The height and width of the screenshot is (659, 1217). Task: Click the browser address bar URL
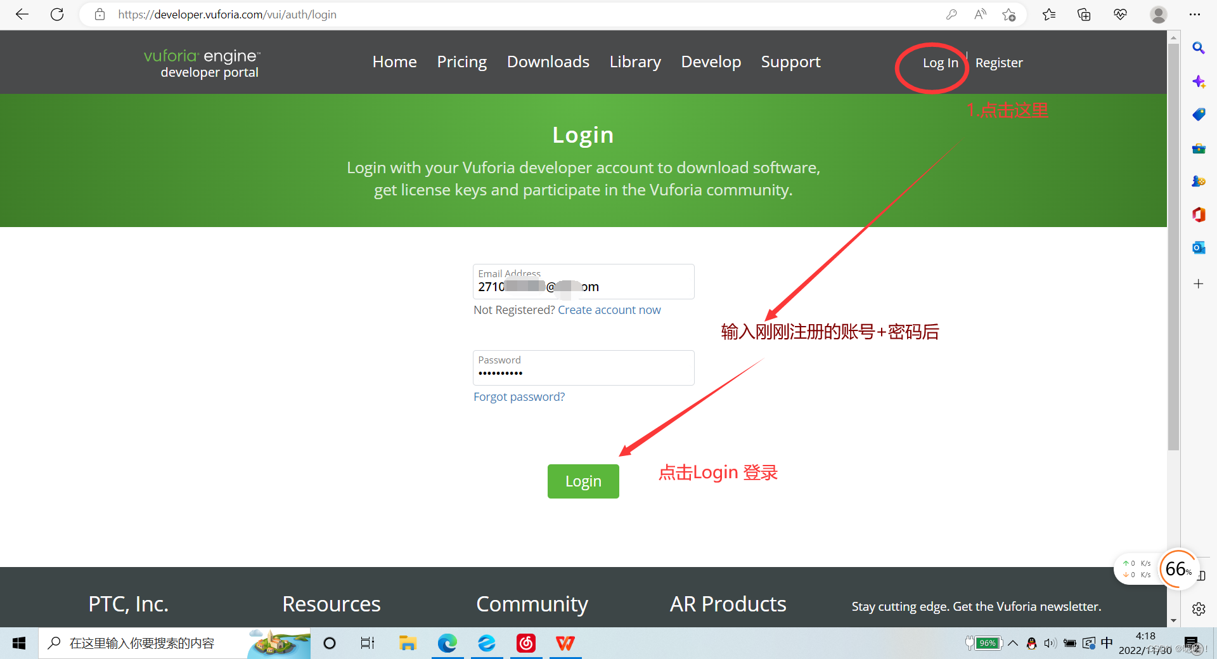pyautogui.click(x=227, y=15)
